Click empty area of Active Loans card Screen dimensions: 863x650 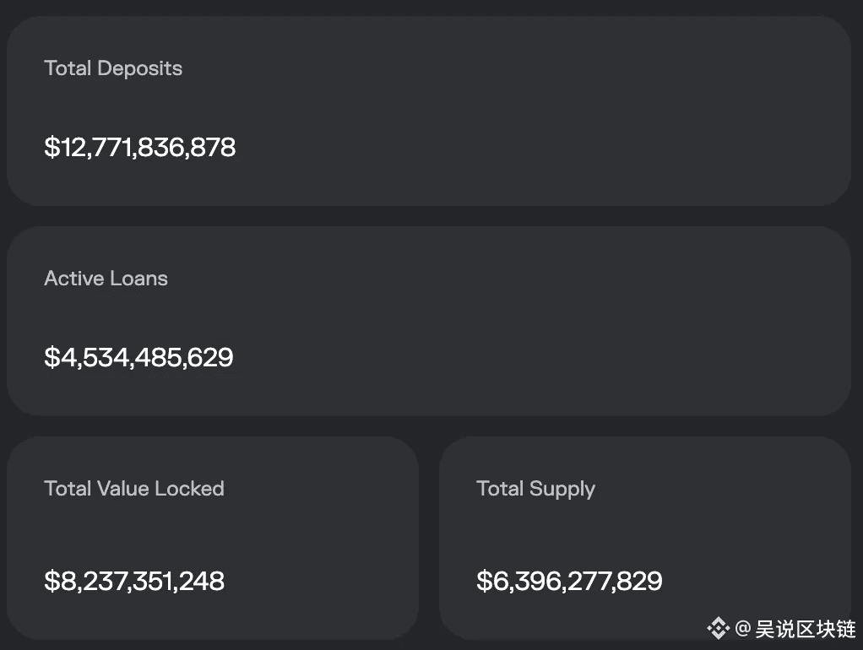tap(549, 321)
